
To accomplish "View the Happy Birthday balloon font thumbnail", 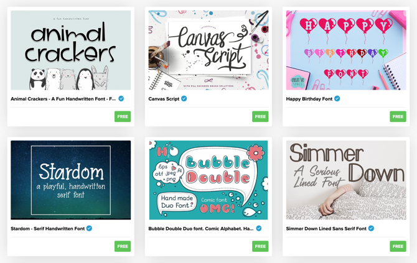I will click(346, 50).
